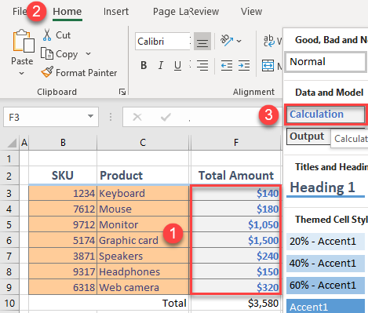The height and width of the screenshot is (313, 368).
Task: Click the Wrap Text icon
Action: [x=269, y=41]
